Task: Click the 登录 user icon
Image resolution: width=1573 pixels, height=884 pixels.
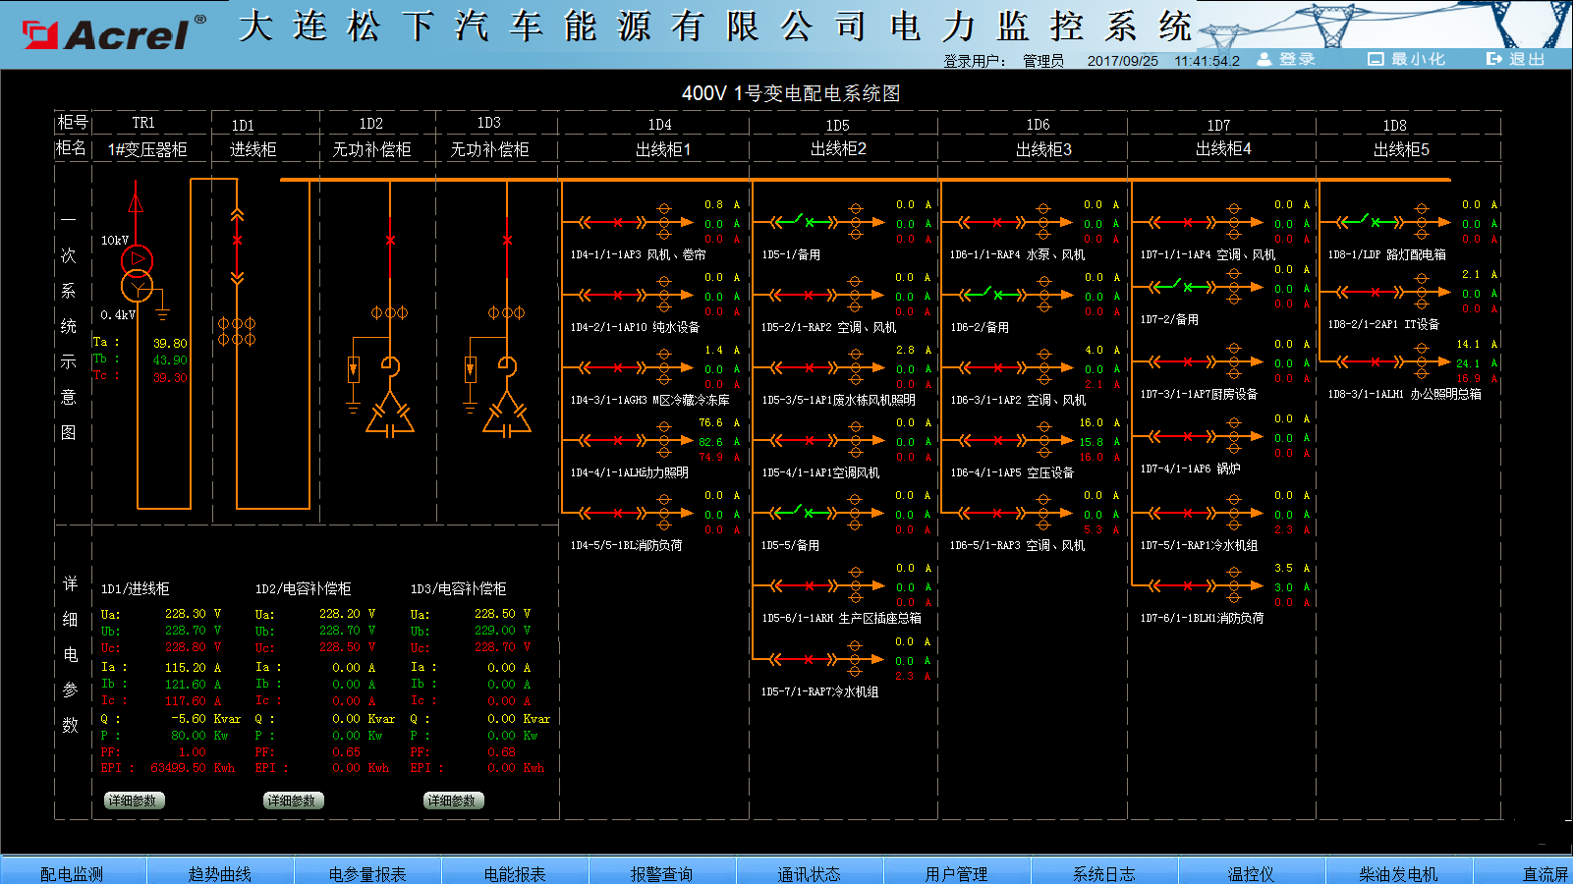Action: [1264, 59]
